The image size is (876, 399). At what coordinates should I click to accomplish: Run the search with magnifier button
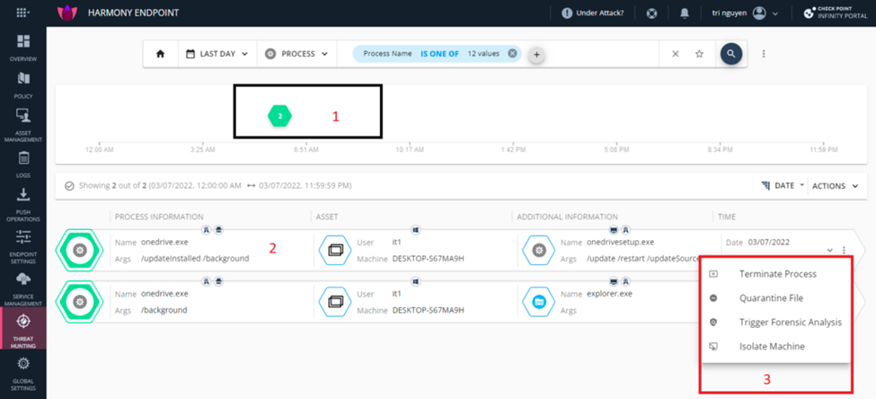click(x=730, y=54)
